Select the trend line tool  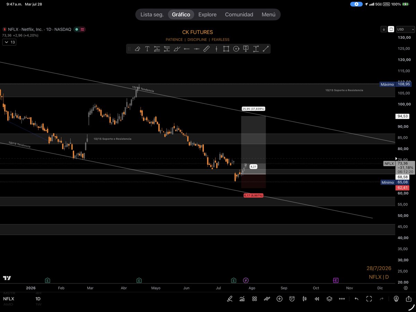coord(266,49)
